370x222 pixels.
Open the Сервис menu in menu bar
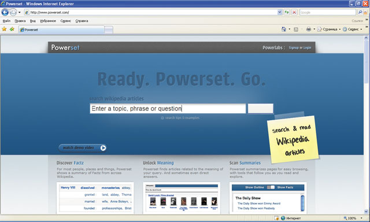65,21
